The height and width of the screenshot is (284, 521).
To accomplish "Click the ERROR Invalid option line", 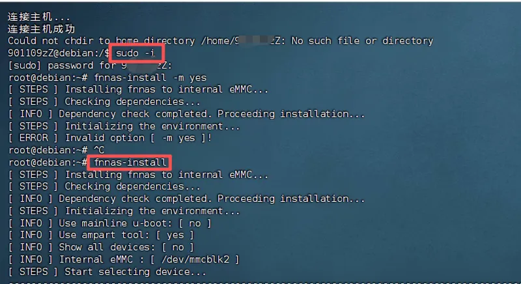I will click(x=110, y=138).
